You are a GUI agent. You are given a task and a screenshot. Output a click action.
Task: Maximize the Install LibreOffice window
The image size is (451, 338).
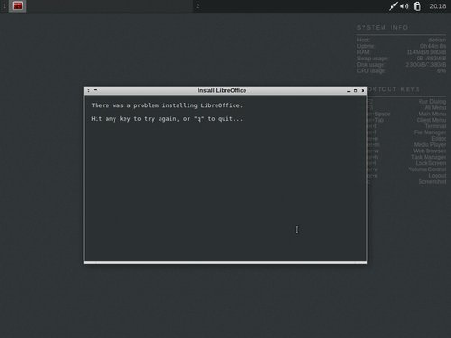(x=355, y=90)
